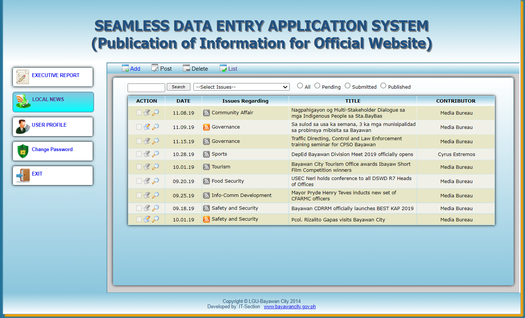Click the date '09.25.19'
The height and width of the screenshot is (318, 525).
(183, 195)
